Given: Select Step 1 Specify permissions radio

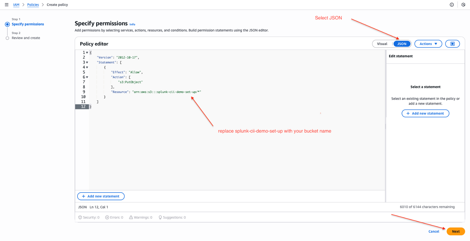Looking at the screenshot, I should tap(7, 25).
